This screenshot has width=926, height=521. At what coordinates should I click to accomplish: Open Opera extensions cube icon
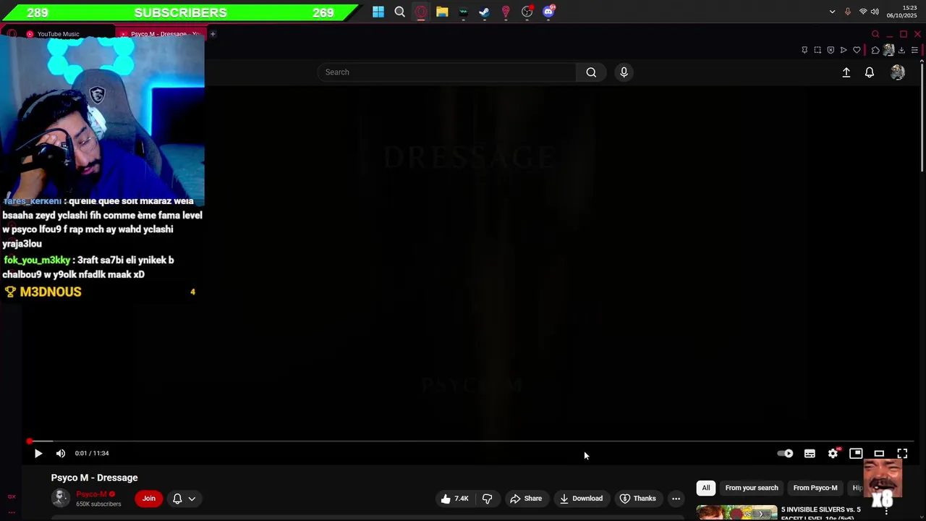click(x=875, y=50)
